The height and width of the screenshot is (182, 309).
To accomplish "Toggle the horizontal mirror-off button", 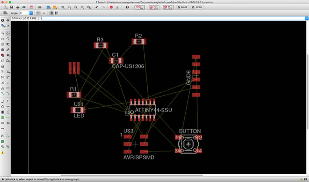I will (x=38, y=13).
